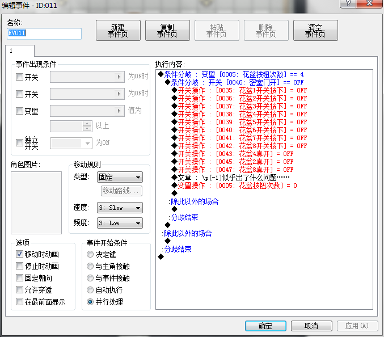Image resolution: width=384 pixels, height=337 pixels.
Task: Open the 独立开关 dropdown
Action: click(x=71, y=144)
